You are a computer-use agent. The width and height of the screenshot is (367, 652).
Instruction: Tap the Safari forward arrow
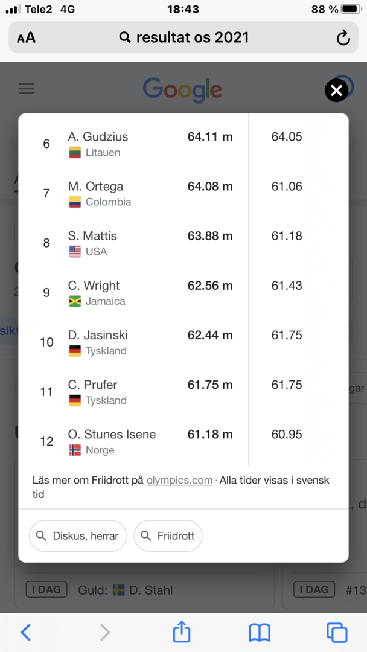pyautogui.click(x=105, y=633)
